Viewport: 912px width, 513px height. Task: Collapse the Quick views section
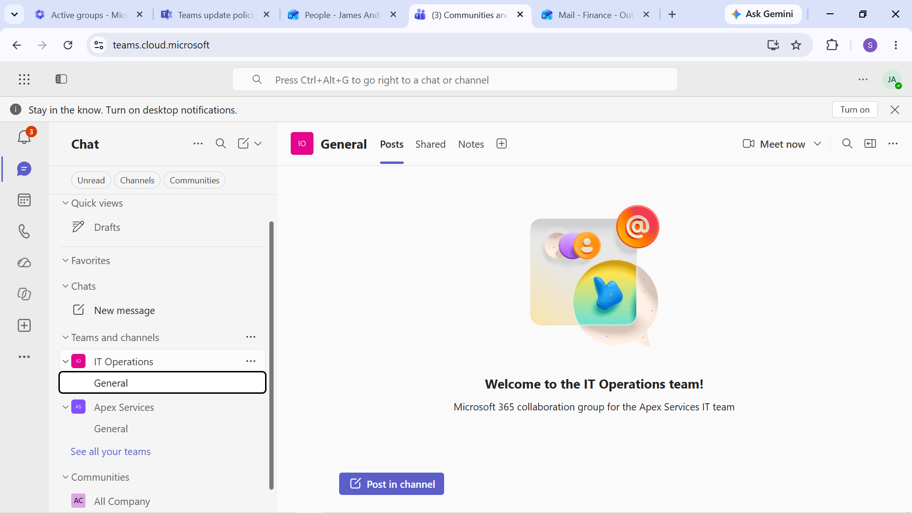pos(66,203)
